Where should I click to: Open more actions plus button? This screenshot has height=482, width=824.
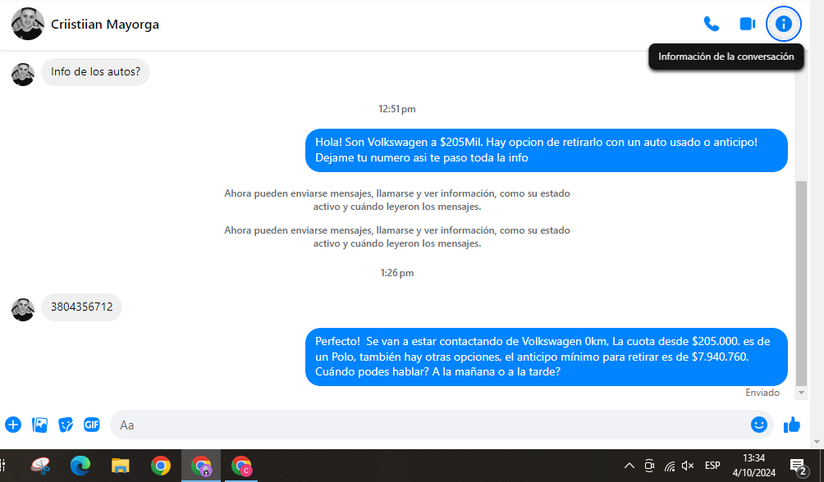[13, 425]
